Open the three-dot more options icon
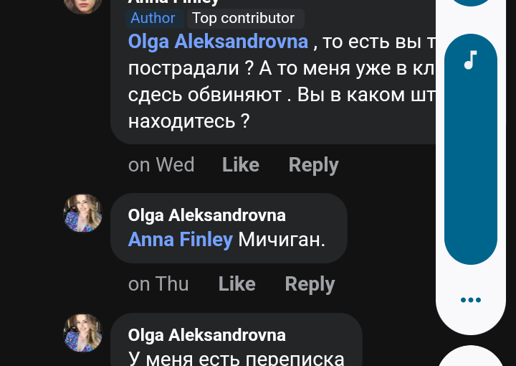Screen dimensions: 516x366 click(x=470, y=300)
